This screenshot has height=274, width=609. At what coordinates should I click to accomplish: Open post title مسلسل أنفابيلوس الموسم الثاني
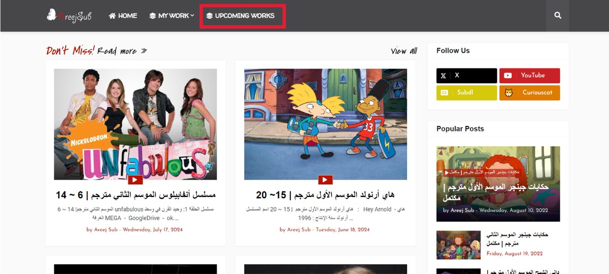click(136, 195)
